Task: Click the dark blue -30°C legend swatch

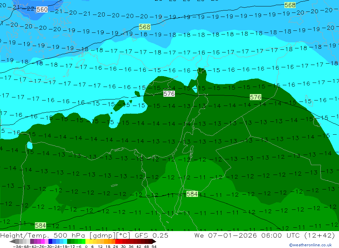Action: click(x=50, y=242)
